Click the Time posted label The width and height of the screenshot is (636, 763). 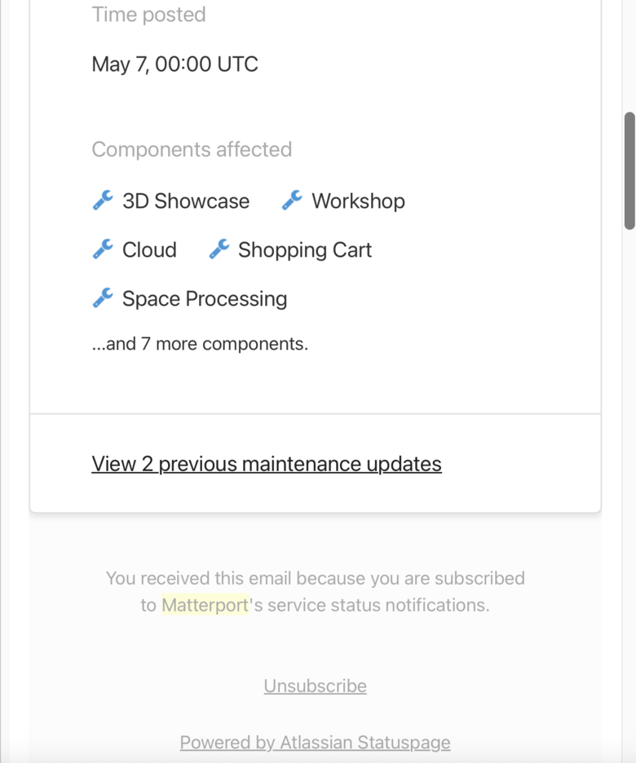tap(149, 15)
